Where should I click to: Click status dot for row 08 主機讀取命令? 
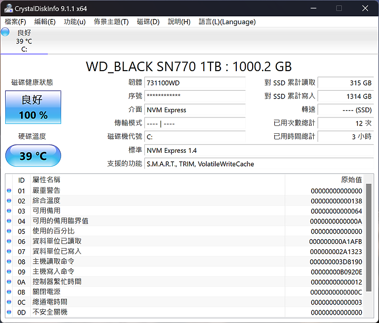coord(9,261)
